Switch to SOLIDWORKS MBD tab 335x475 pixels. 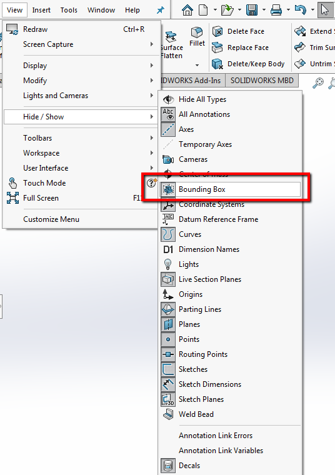262,81
